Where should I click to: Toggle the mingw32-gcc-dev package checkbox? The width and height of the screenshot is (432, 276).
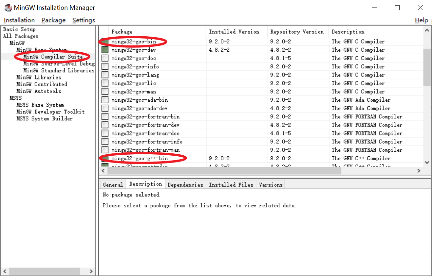[105, 50]
